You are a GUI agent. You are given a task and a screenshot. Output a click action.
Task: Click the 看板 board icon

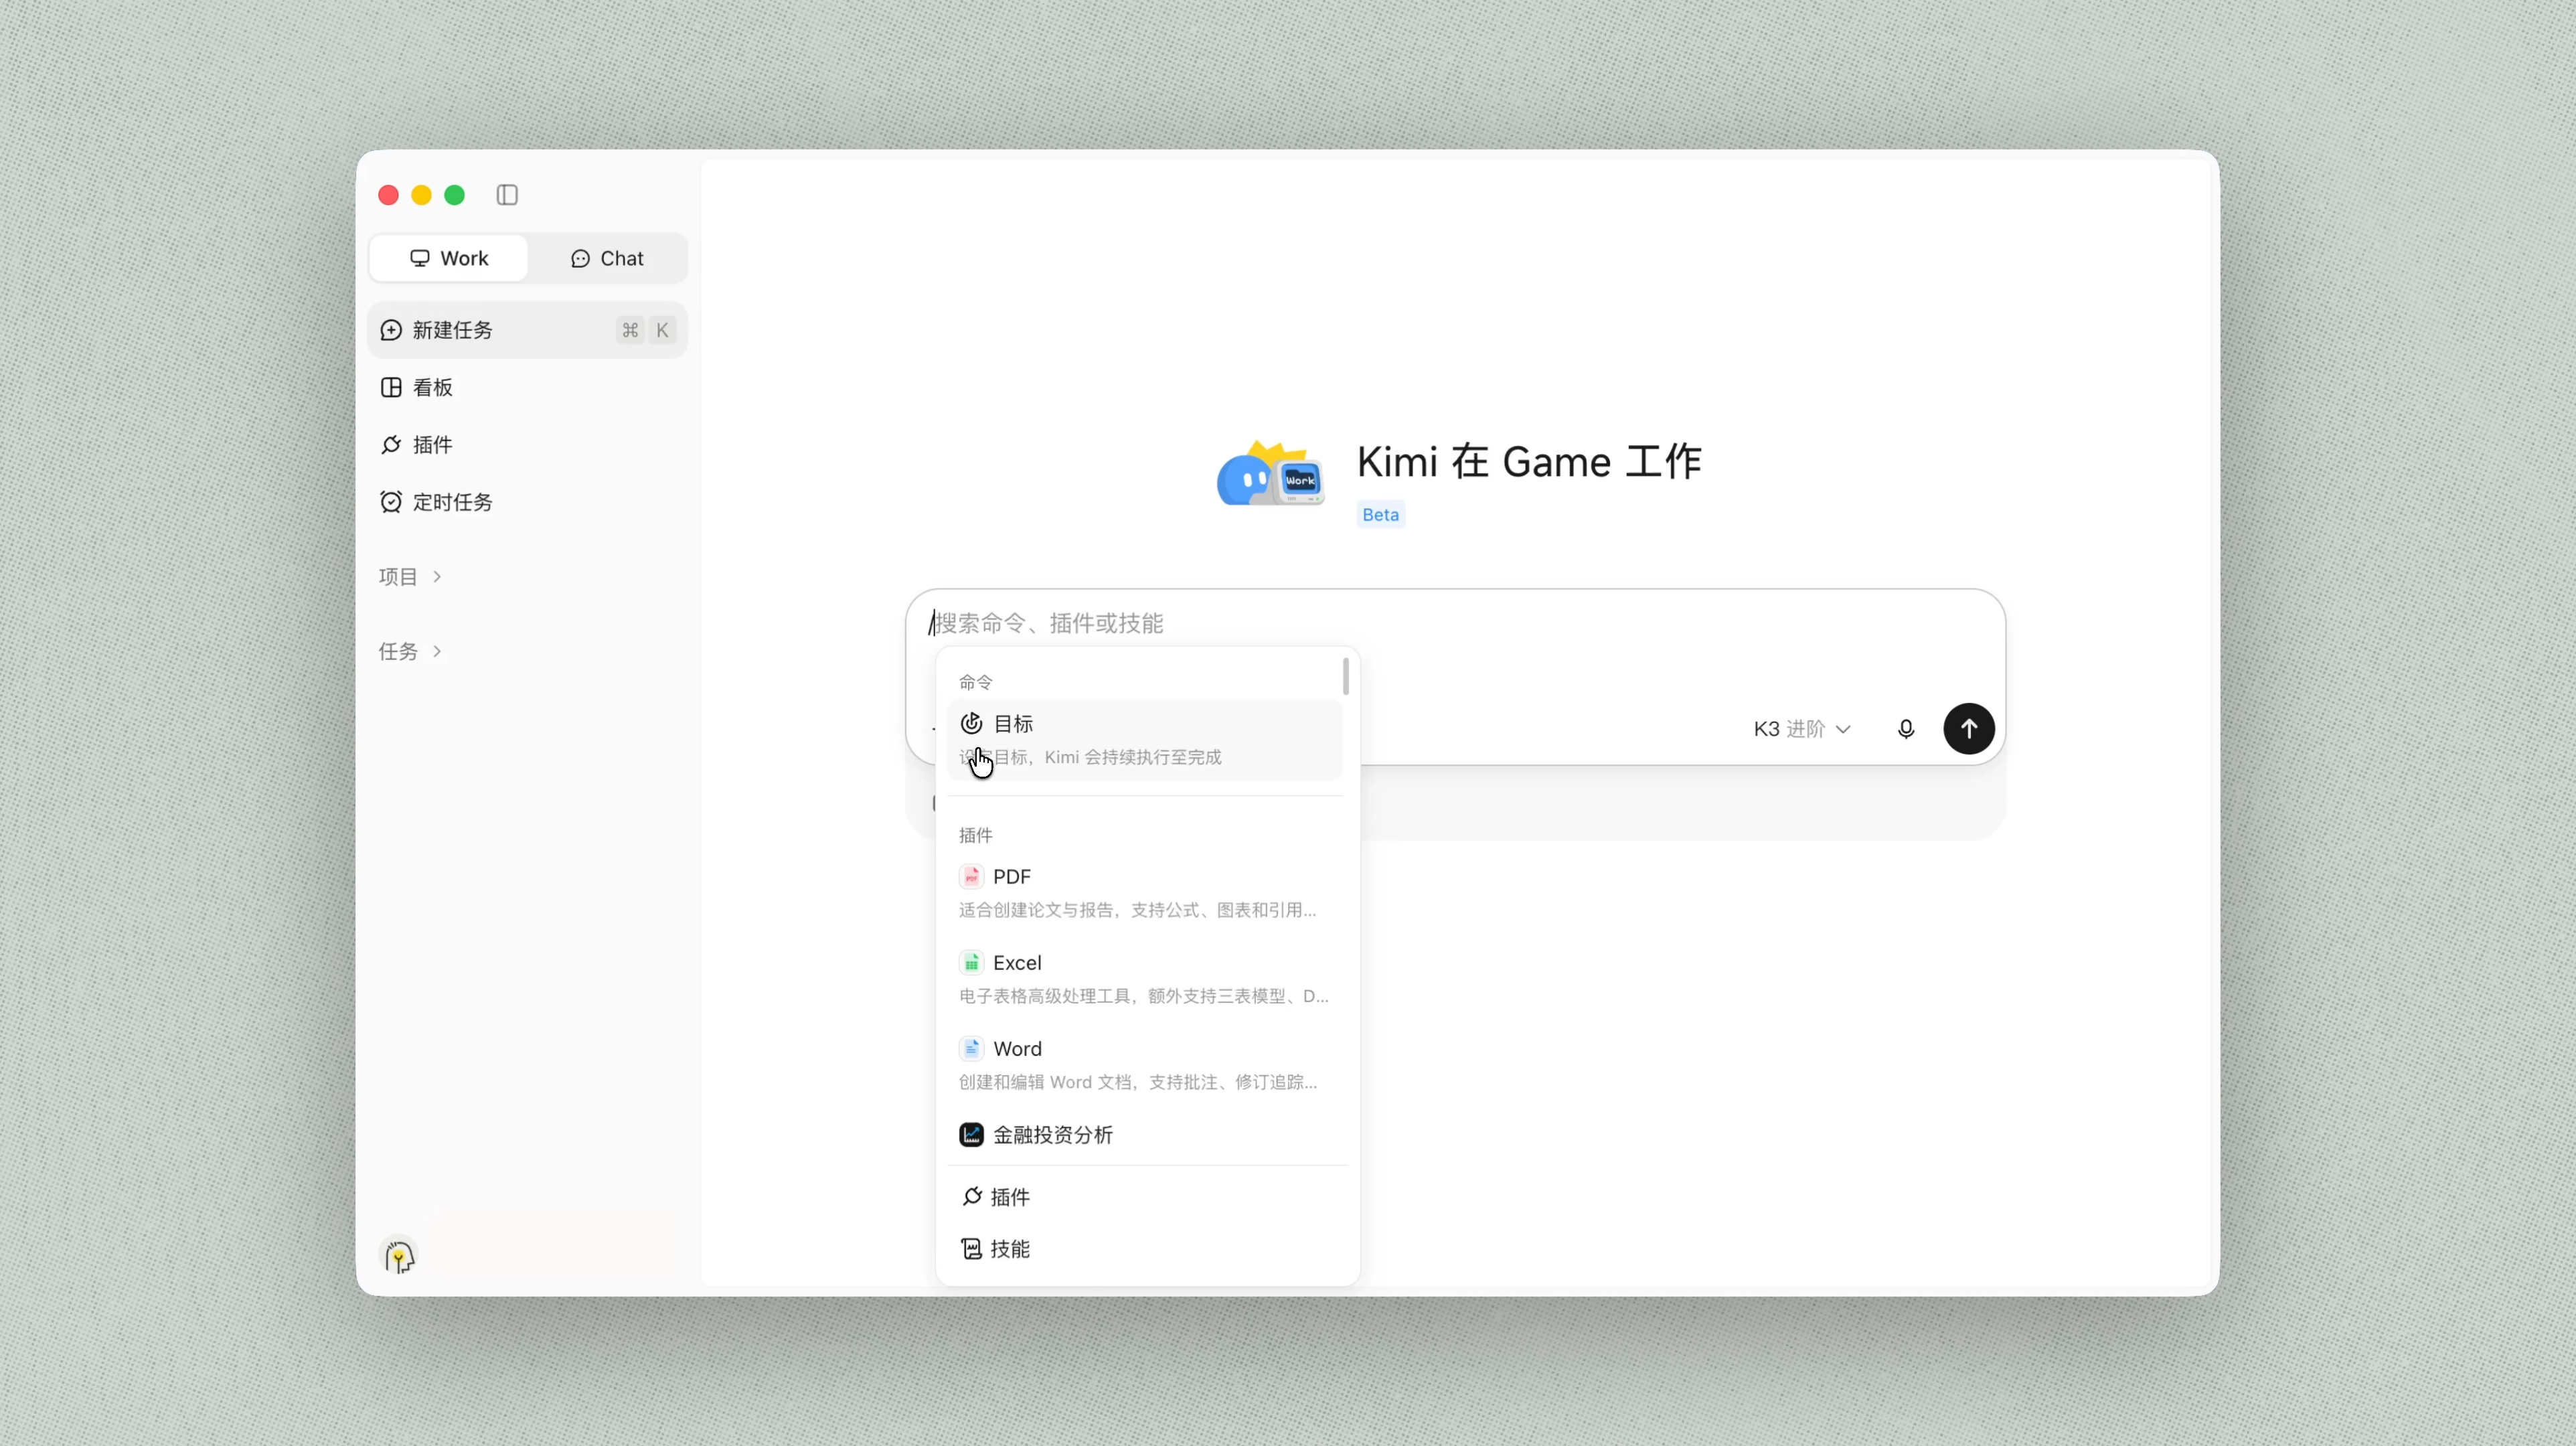pos(391,387)
